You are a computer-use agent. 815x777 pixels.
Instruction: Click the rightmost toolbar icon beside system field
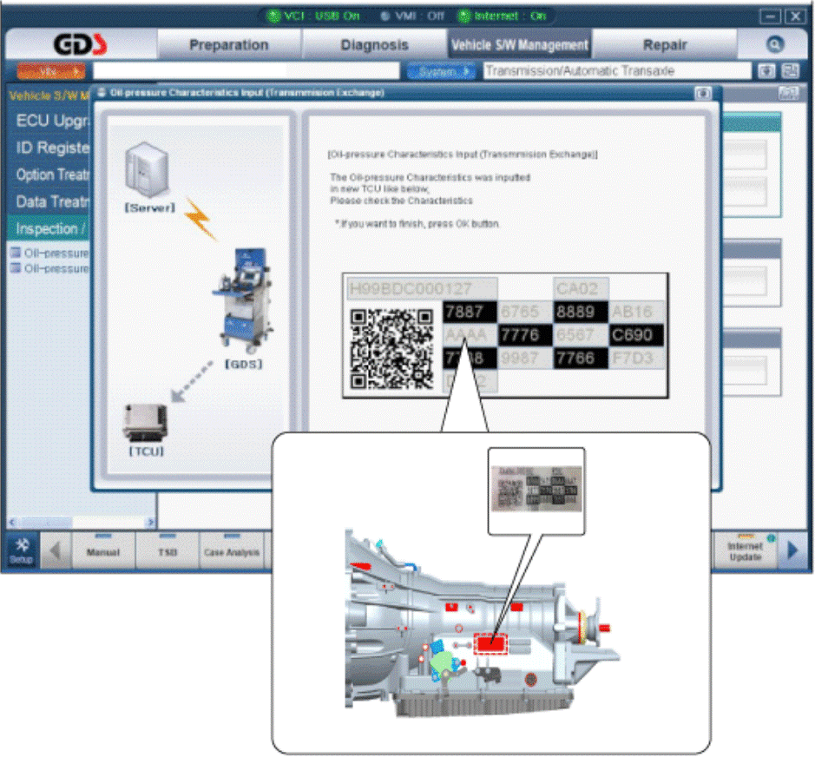tap(791, 71)
